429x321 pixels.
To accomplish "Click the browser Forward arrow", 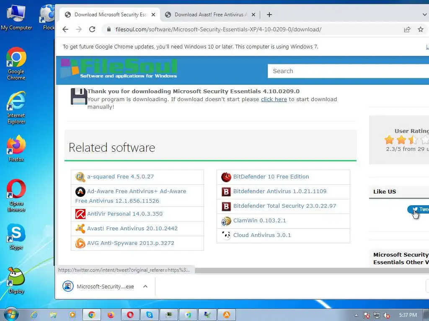I will pyautogui.click(x=79, y=29).
